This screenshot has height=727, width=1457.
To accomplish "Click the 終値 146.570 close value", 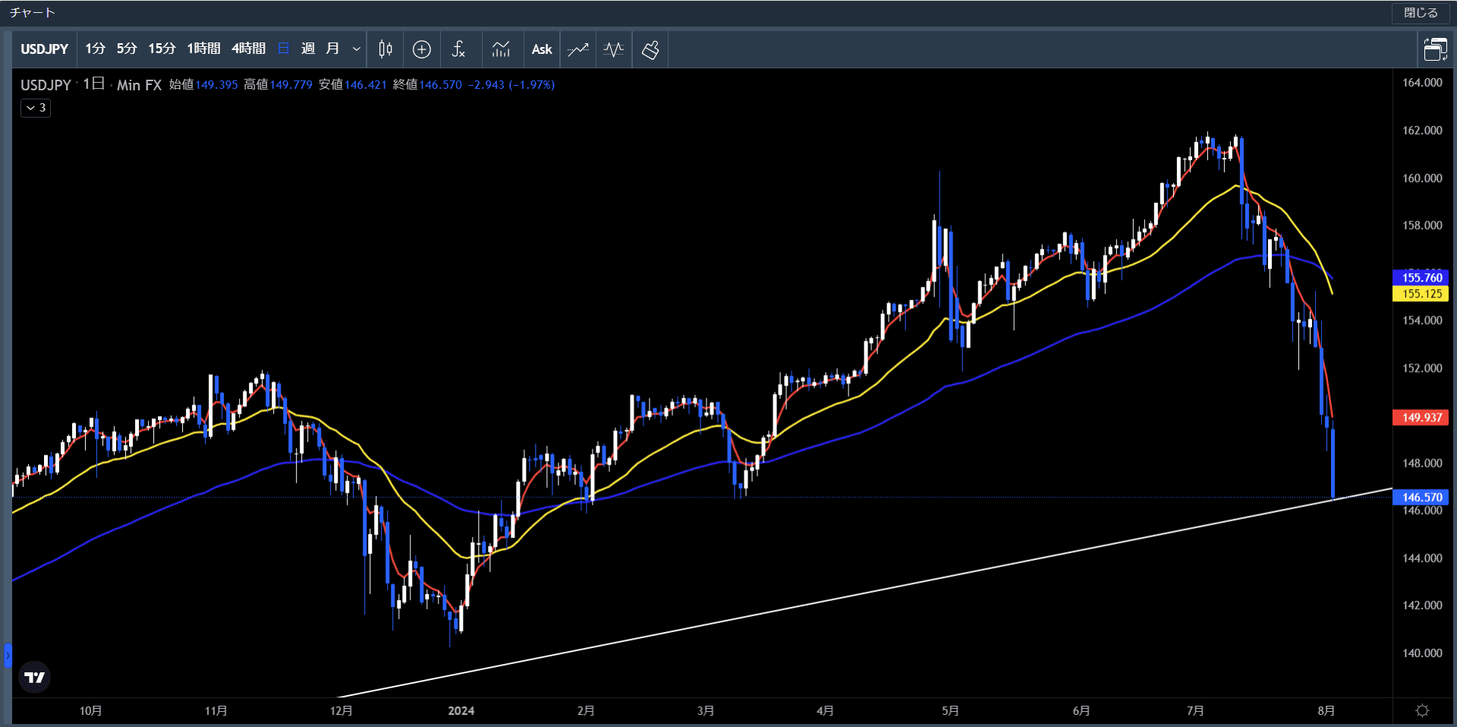I will 427,85.
